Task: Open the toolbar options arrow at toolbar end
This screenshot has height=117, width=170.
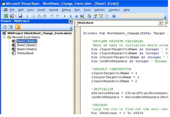Action: coord(165,17)
